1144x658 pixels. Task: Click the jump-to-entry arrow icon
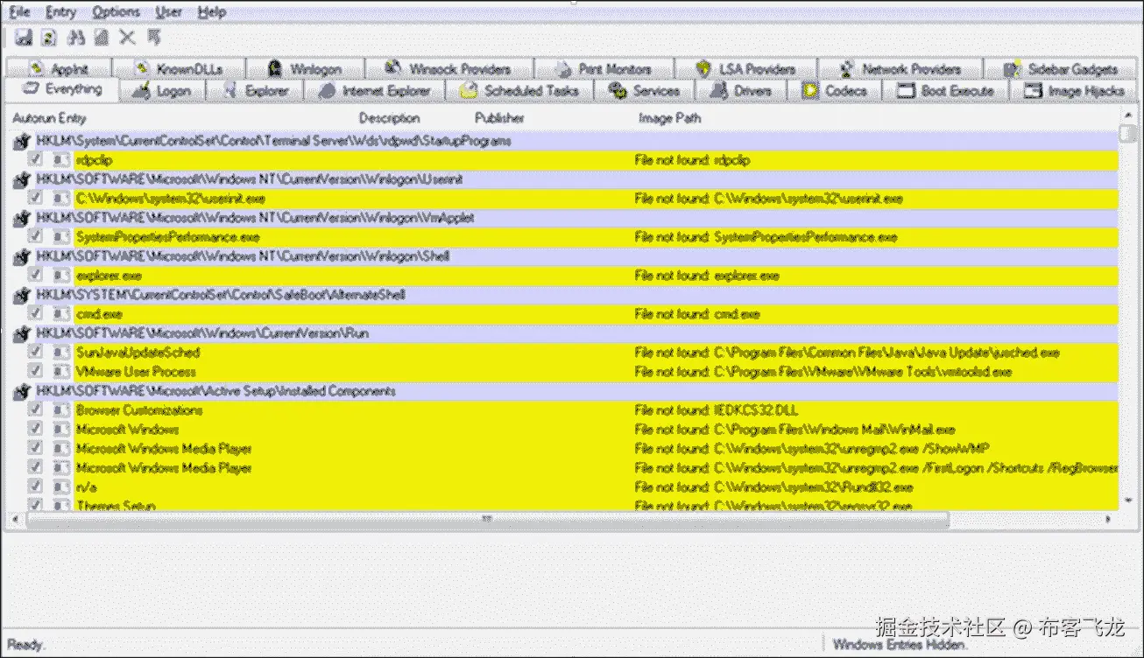click(156, 37)
